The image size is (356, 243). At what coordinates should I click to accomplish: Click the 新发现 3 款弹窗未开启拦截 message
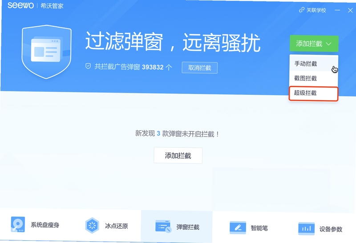click(x=177, y=134)
